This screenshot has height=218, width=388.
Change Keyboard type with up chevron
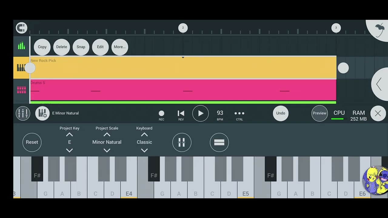[x=144, y=135]
